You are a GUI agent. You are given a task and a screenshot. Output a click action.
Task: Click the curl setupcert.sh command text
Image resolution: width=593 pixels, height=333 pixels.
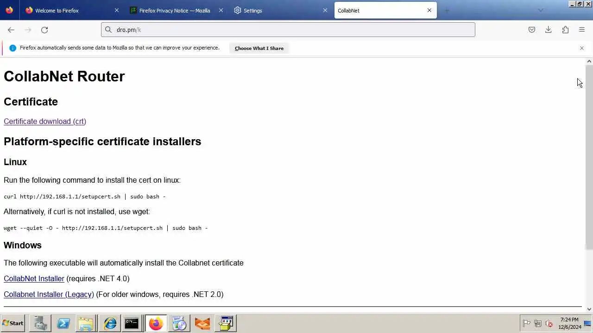(84, 197)
